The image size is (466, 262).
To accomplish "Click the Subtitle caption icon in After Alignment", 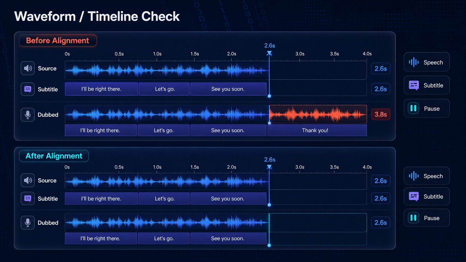I will pos(28,199).
